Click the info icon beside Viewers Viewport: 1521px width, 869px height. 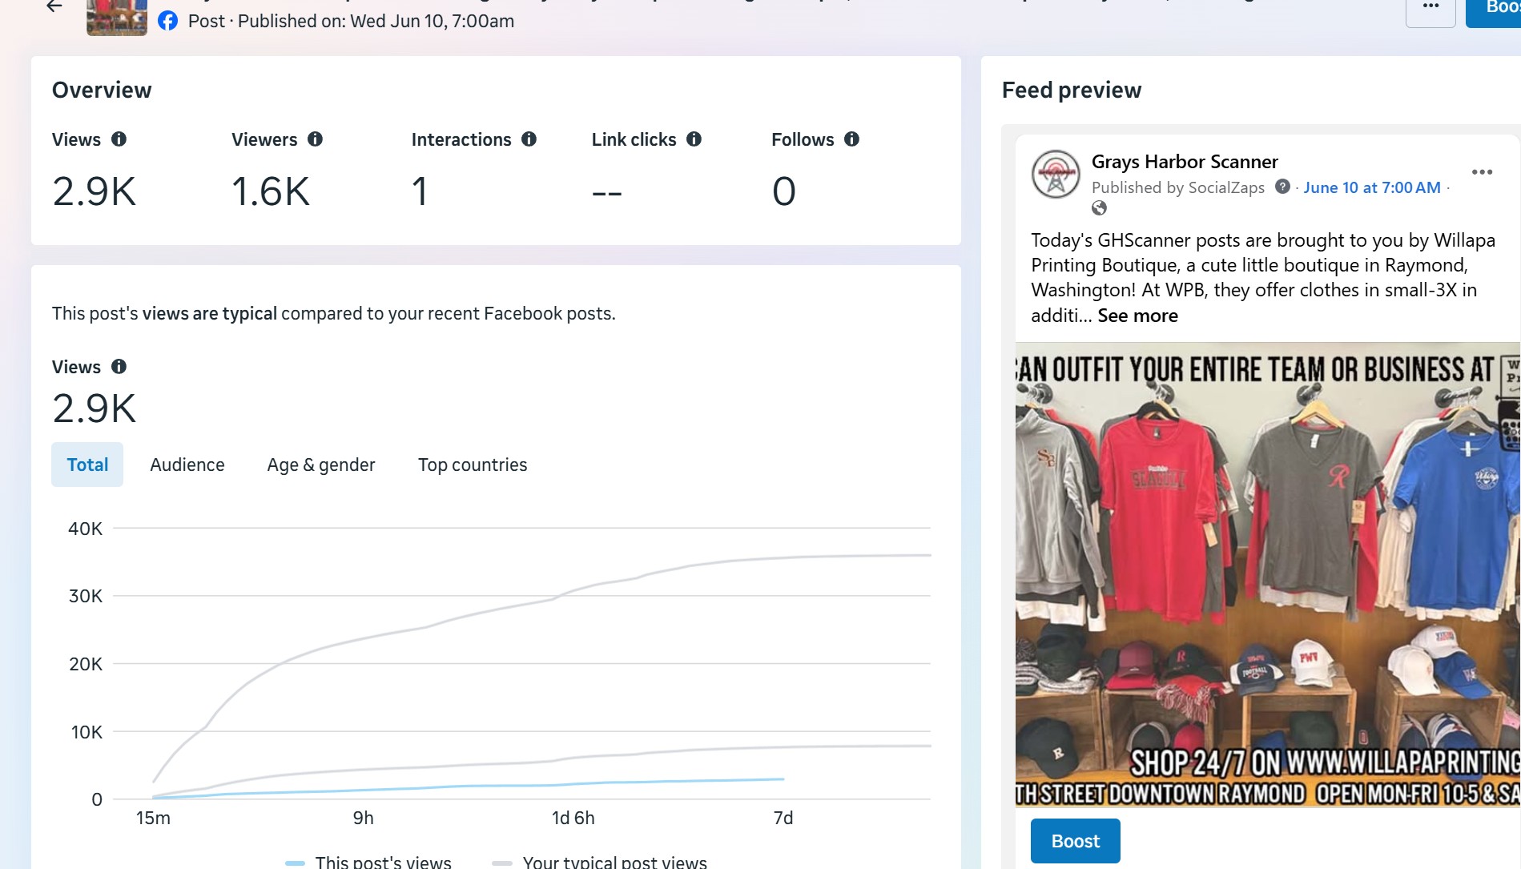pos(316,139)
